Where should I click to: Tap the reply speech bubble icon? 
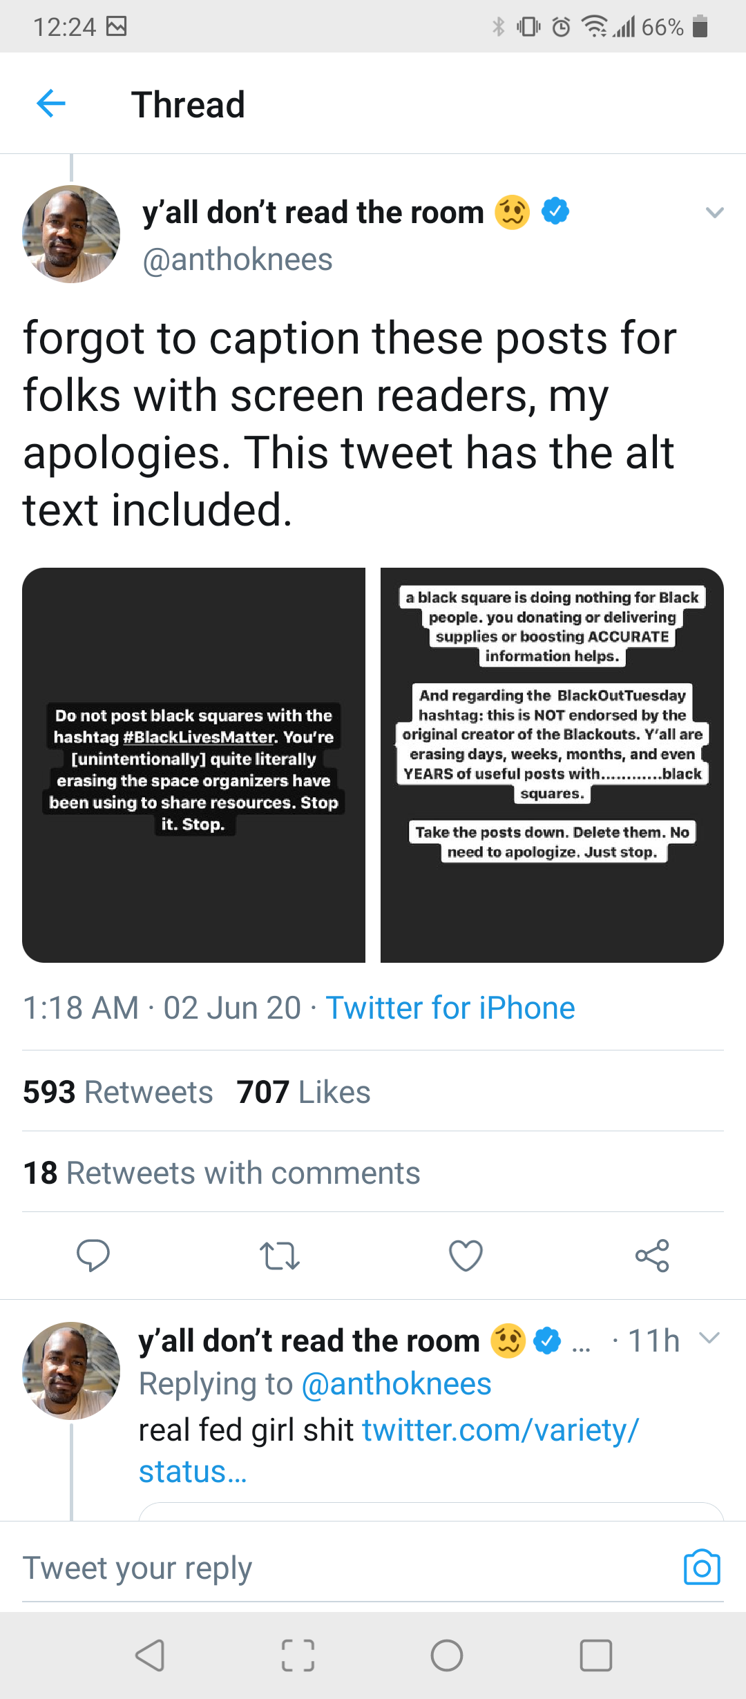[93, 1256]
